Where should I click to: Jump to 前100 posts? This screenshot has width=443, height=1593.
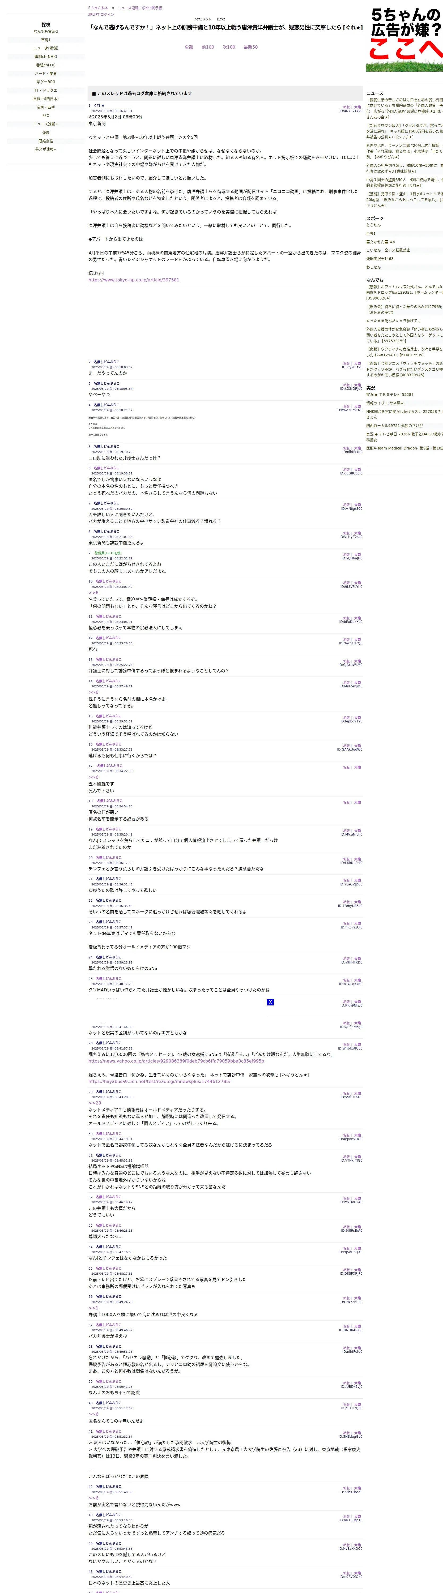coord(208,47)
